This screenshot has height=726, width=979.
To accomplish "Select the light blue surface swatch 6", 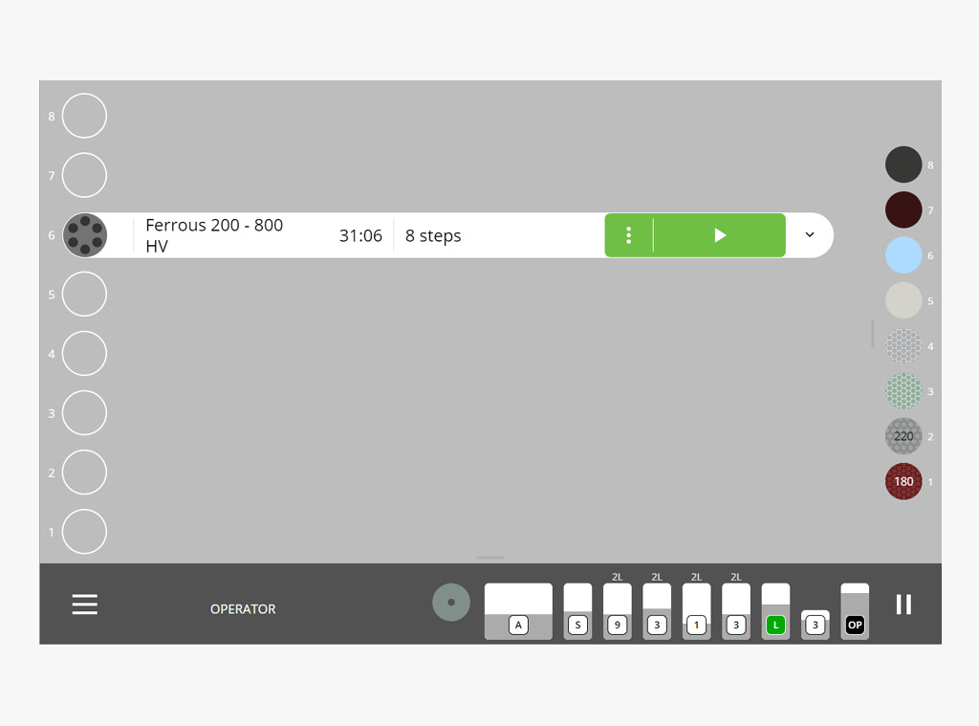I will pyautogui.click(x=903, y=255).
